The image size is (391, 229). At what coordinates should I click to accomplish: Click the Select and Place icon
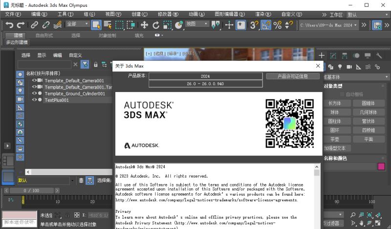(179, 25)
